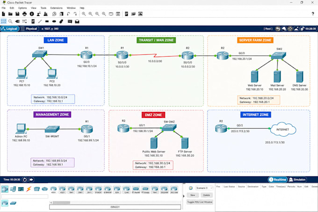Select the Add Simple PDU closed envelope
This screenshot has width=318, height=212.
(70, 22)
